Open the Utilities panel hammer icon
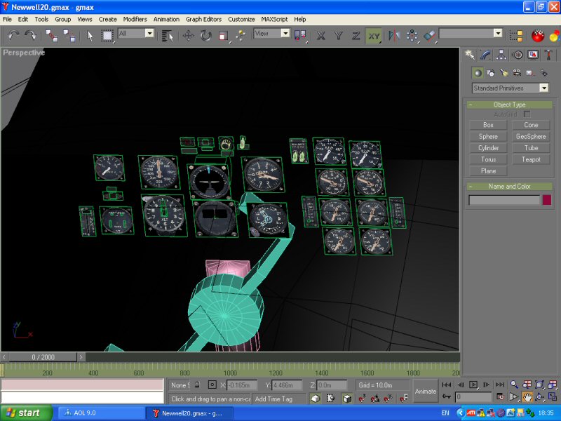Screen dimensions: 561x421 tap(549, 55)
